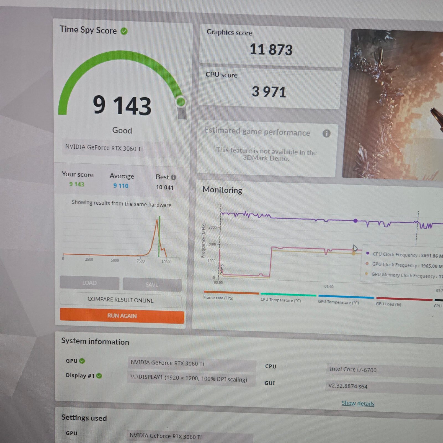Click the \\.\DISPLAY1 (1920 × 1200) value
The width and height of the screenshot is (443, 443).
pyautogui.click(x=191, y=378)
